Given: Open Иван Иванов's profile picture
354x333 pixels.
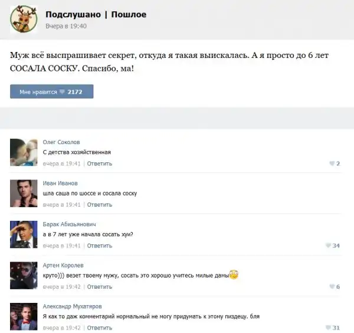Looking at the screenshot, I should 24,194.
